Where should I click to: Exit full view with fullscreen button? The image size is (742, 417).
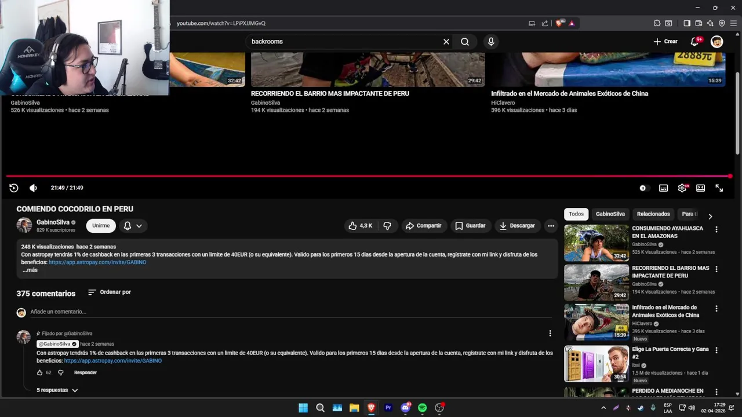[x=719, y=188]
